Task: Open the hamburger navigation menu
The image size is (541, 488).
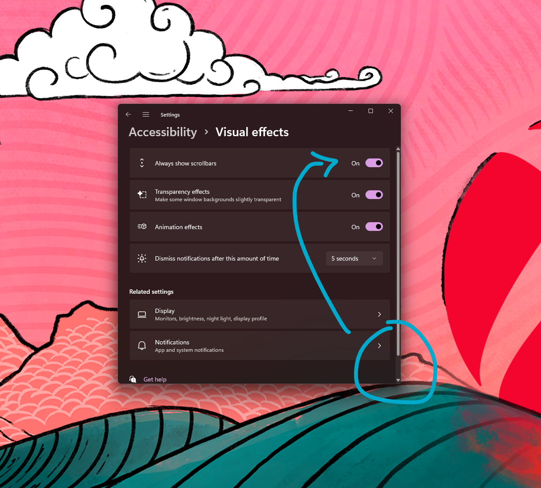Action: 146,114
